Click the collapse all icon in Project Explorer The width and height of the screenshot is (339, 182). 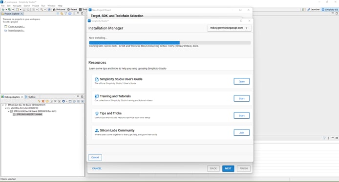coord(58,14)
